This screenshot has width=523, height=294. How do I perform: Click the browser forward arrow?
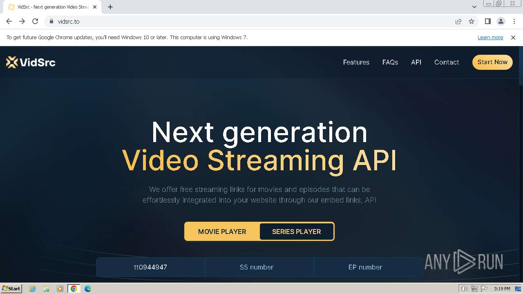pyautogui.click(x=22, y=21)
